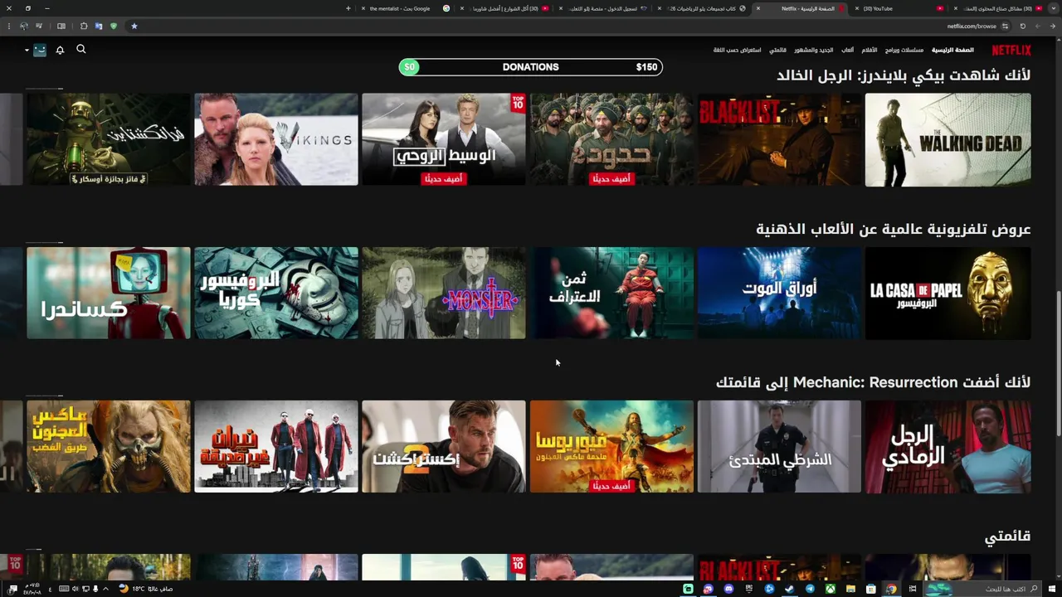Open the Vikings thumbnail
This screenshot has width=1062, height=597.
pyautogui.click(x=276, y=139)
